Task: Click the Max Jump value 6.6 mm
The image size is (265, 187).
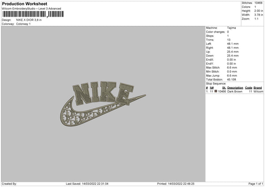Action: point(232,75)
